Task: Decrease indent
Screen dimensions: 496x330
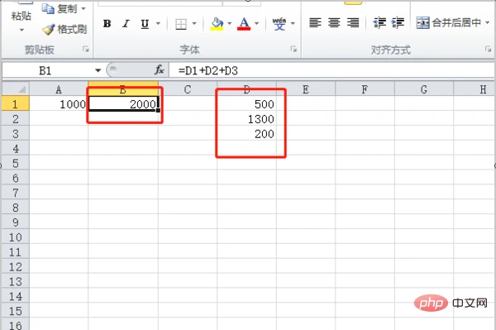Action: pyautogui.click(x=379, y=23)
